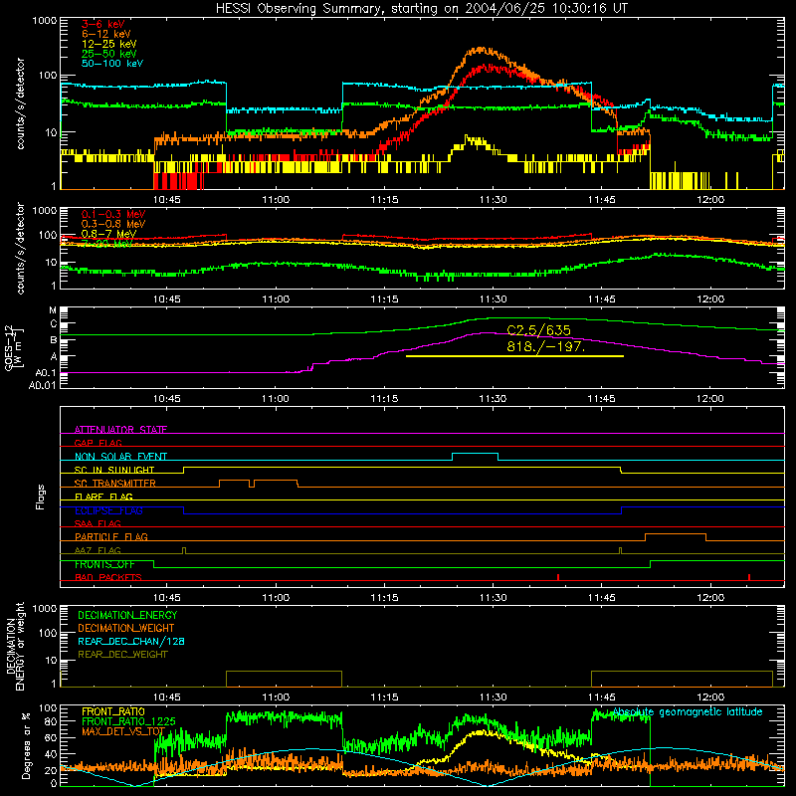796x796 pixels.
Task: Click the yellow flare duration bar
Action: (x=514, y=356)
